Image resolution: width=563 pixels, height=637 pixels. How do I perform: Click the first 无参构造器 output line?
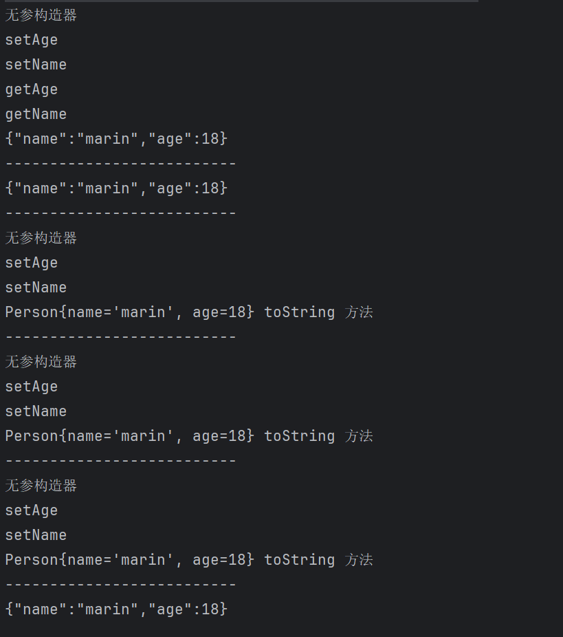(x=41, y=15)
